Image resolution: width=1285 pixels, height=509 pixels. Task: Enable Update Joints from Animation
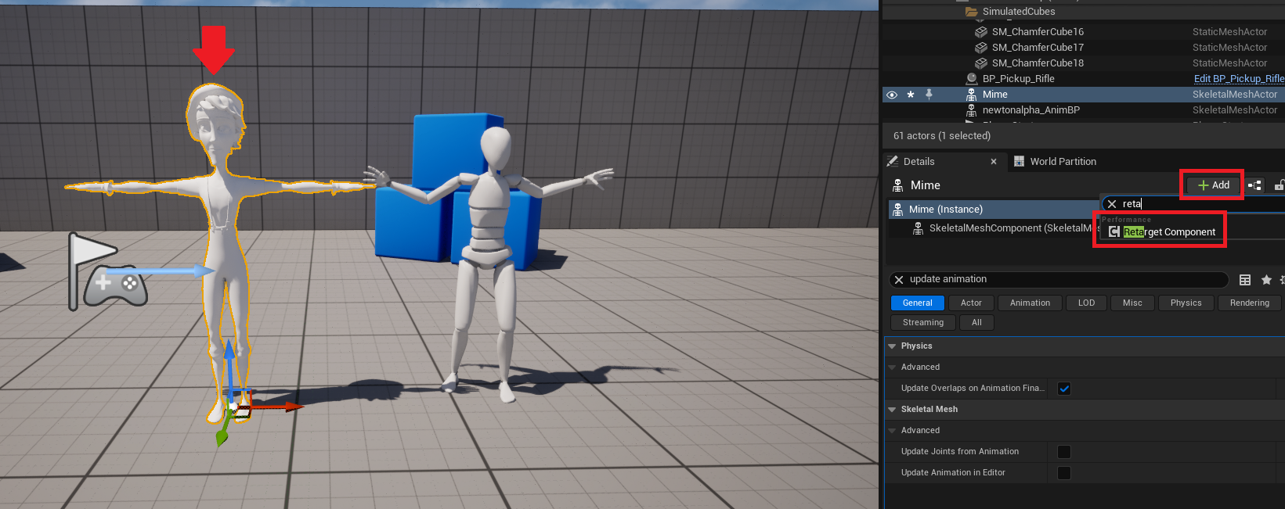click(1064, 452)
